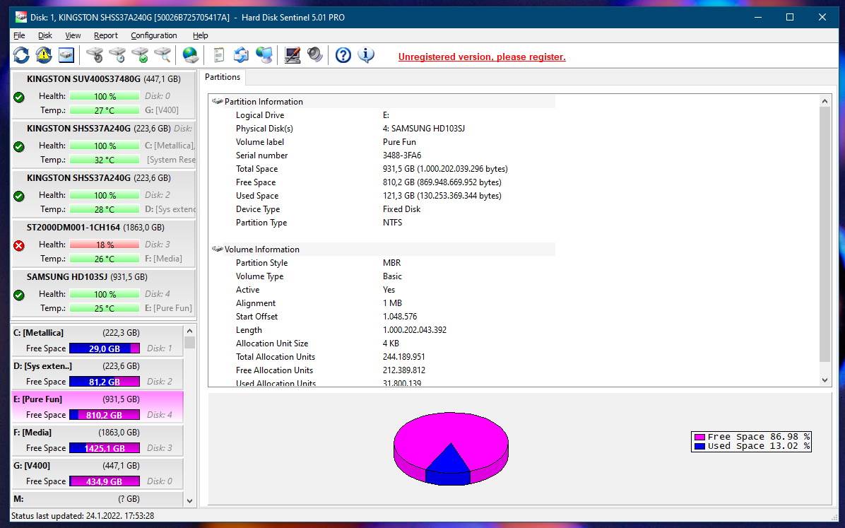Open the Help question mark icon

(343, 54)
